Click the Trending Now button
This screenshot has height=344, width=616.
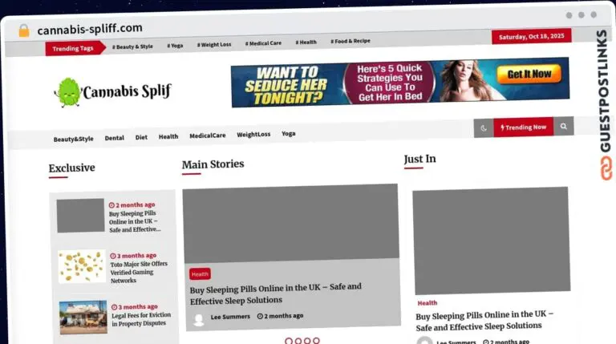[523, 127]
